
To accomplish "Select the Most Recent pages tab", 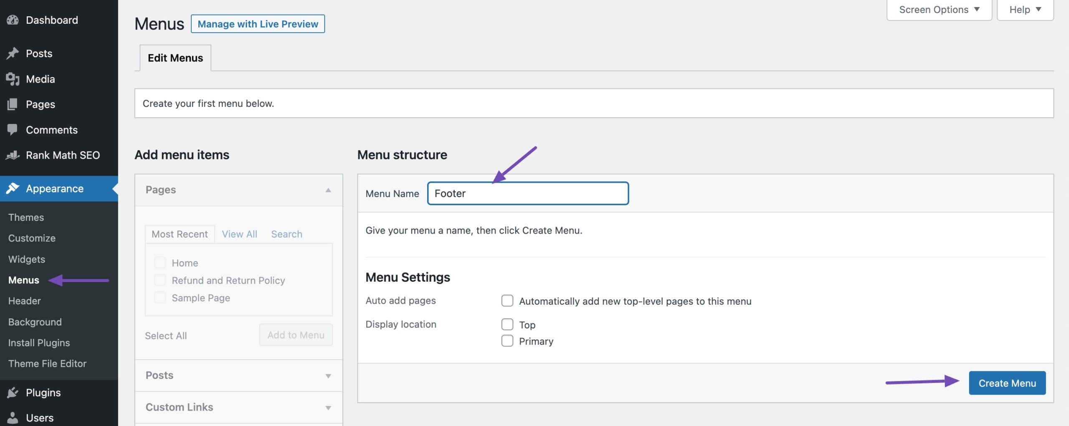I will pos(180,234).
